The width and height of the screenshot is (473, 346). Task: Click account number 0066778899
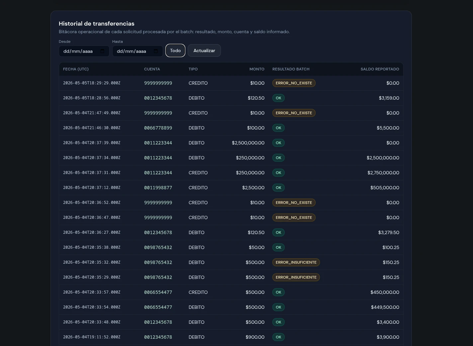158,128
